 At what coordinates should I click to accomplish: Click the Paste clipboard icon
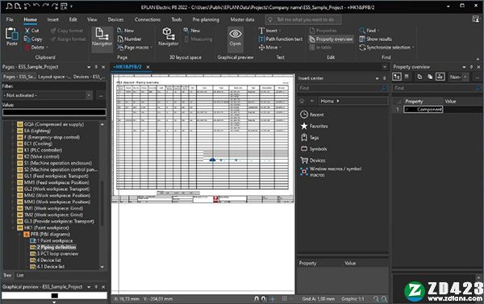(12, 34)
